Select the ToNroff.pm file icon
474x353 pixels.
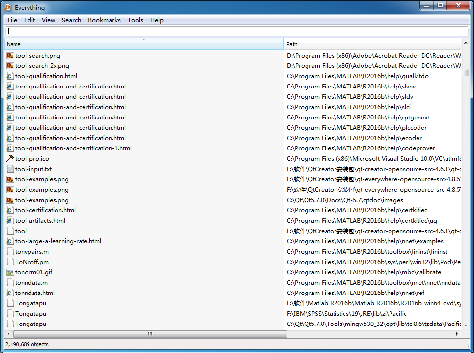click(10, 262)
